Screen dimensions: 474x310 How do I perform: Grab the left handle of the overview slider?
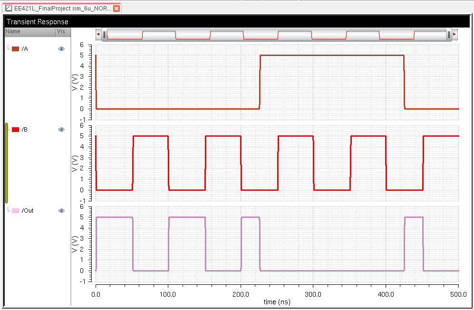[x=104, y=34]
